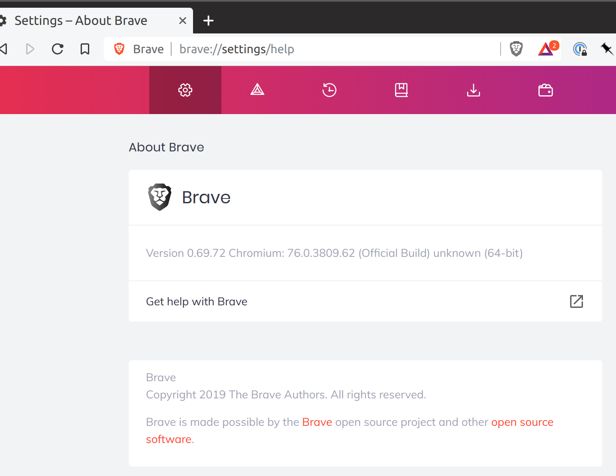The image size is (616, 476).
Task: Go forward with the forward arrow
Action: point(30,49)
